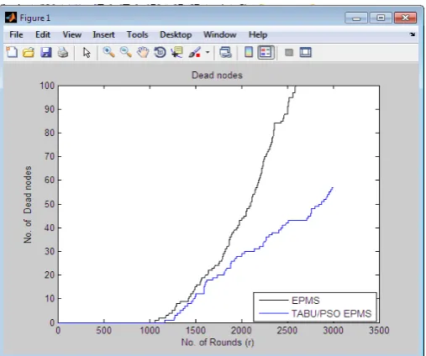This screenshot has height=356, width=426.
Task: Click the New Figure icon
Action: pos(12,52)
